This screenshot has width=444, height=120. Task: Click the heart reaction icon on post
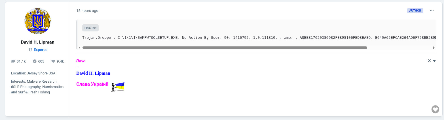(435, 109)
